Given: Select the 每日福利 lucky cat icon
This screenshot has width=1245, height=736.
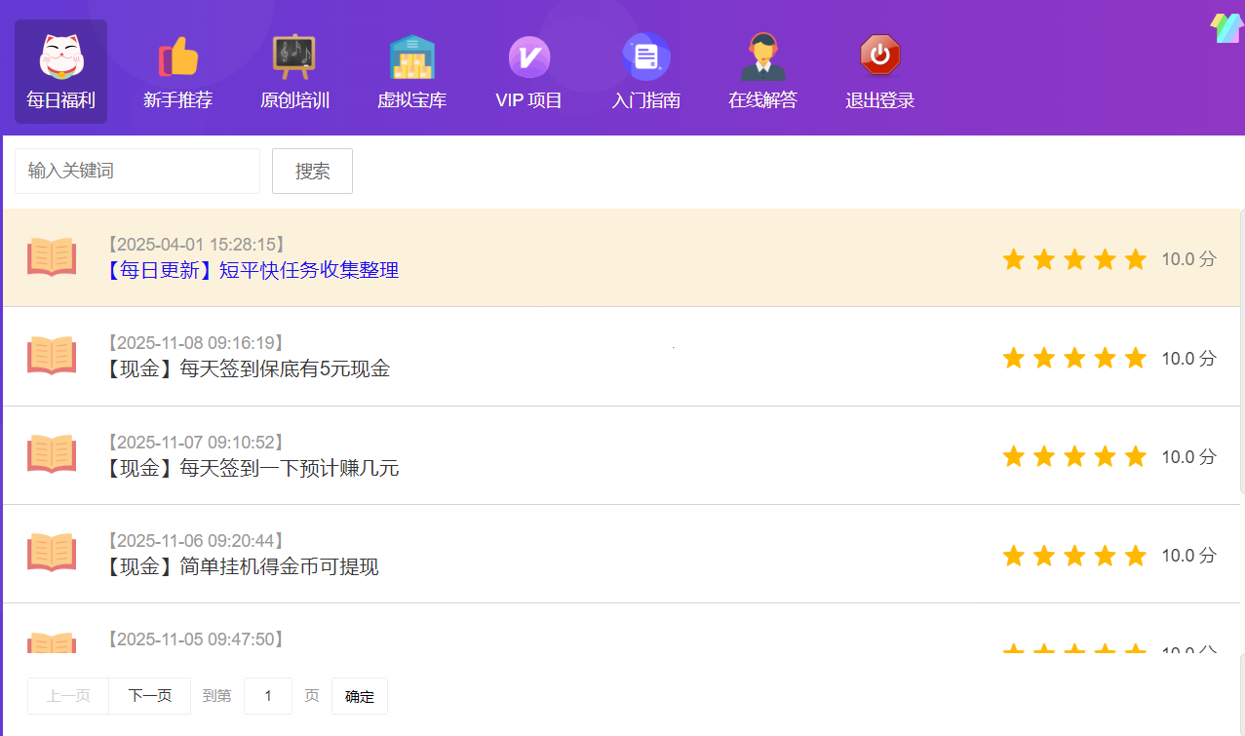Looking at the screenshot, I should (x=59, y=57).
